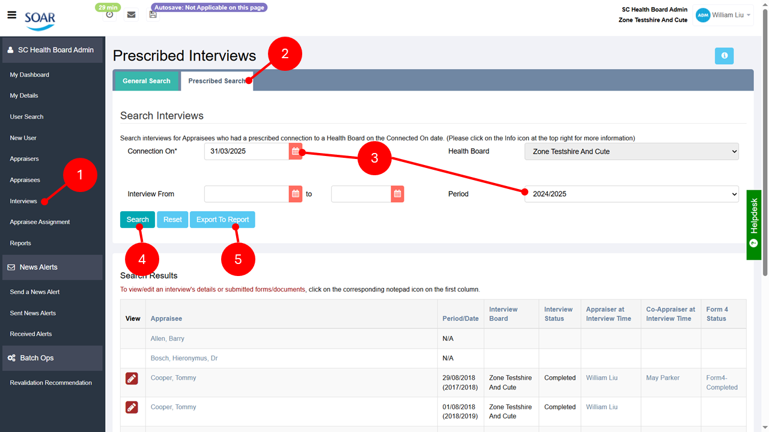Open calendar picker for Interview to date
This screenshot has height=432, width=769.
[397, 194]
